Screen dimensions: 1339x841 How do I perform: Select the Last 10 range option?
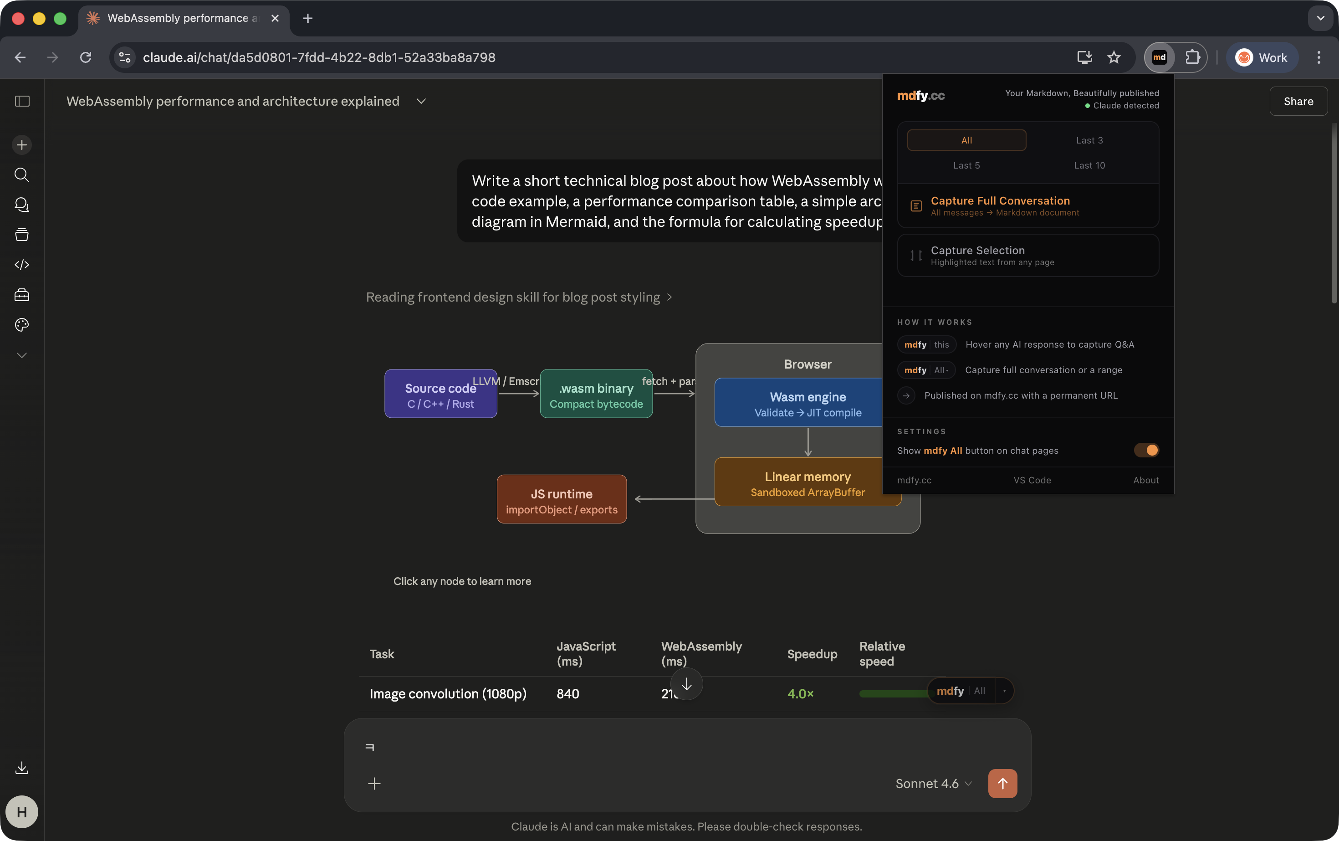click(x=1089, y=165)
